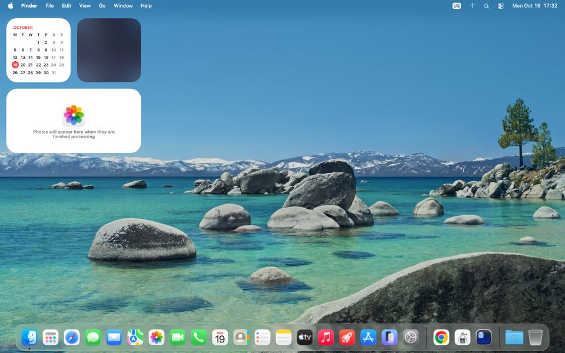
Task: Click the OCTOBER heading in calendar widget
Action: coord(23,28)
